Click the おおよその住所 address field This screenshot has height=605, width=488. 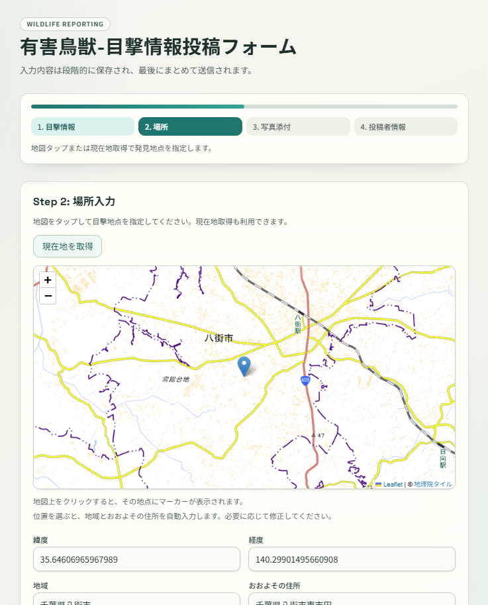coord(352,600)
